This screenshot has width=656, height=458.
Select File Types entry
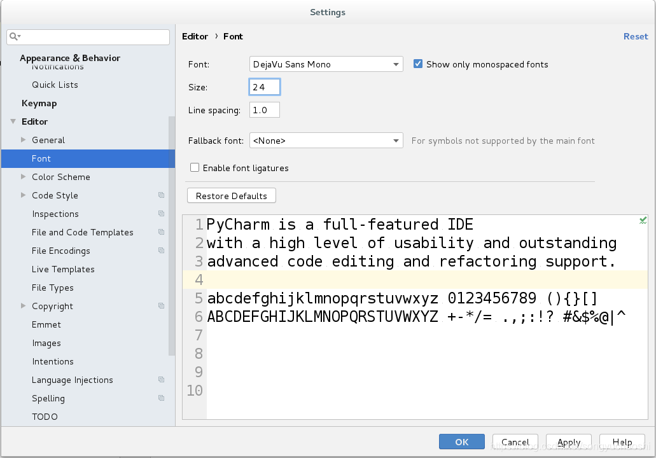point(53,288)
